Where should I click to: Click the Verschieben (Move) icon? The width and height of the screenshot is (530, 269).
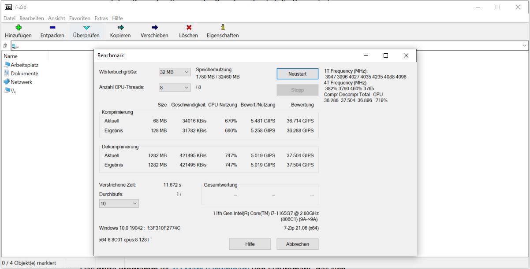click(x=154, y=28)
